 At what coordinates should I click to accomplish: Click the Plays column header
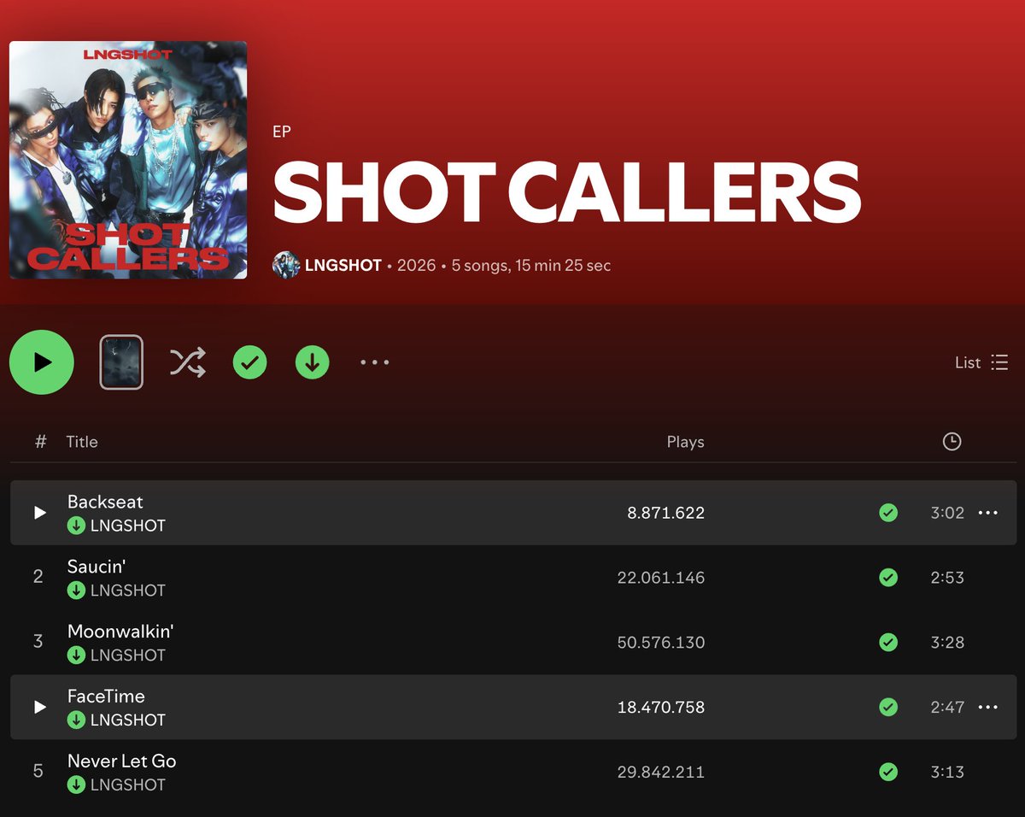point(685,442)
